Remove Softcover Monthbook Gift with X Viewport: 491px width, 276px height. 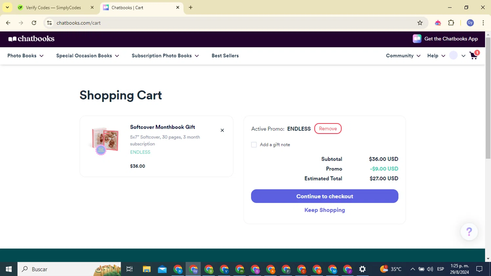[x=222, y=130]
